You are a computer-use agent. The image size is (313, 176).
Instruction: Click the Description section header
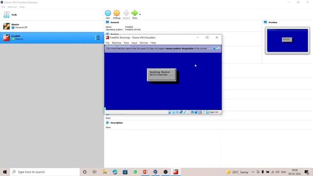pyautogui.click(x=116, y=123)
